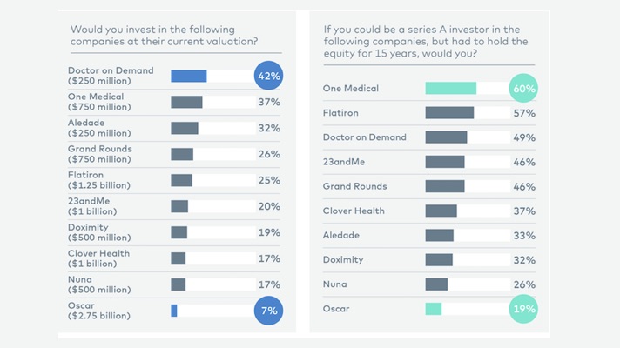This screenshot has height=348, width=620.
Task: Click the Flatiron ($1.25 billion) label
Action: [100, 180]
